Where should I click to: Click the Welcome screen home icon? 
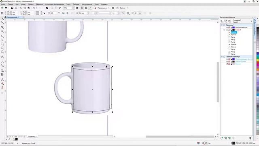click(x=5, y=17)
